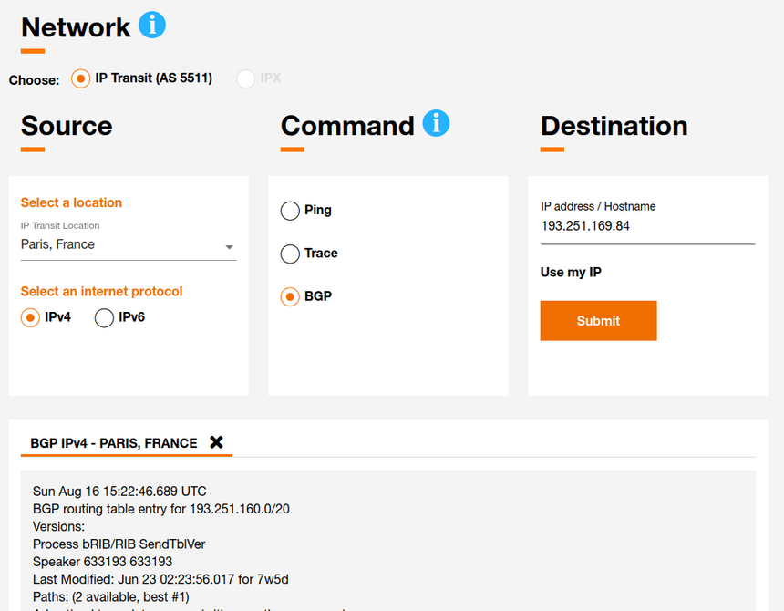Click the Select a location label
This screenshot has height=611, width=784.
(71, 202)
